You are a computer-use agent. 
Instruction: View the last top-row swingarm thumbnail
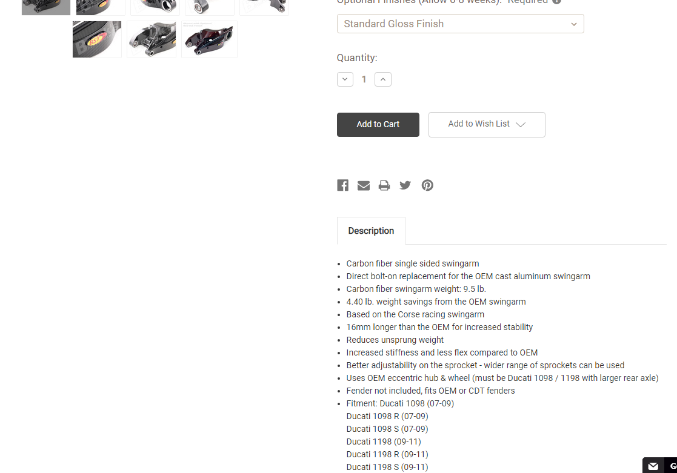pos(264,7)
